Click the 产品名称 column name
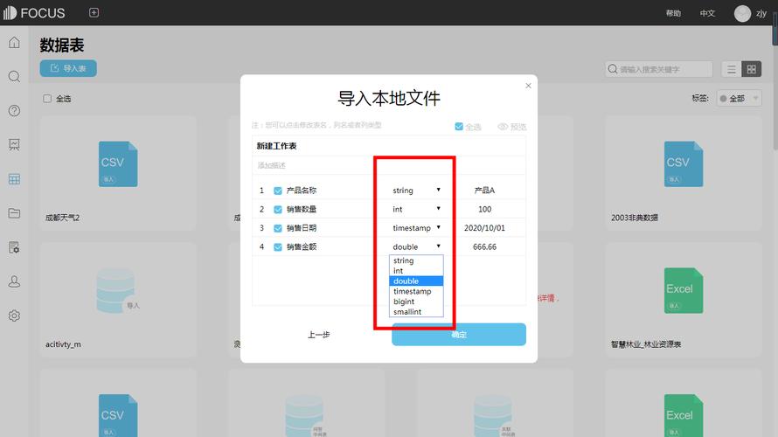This screenshot has height=437, width=778. click(302, 191)
